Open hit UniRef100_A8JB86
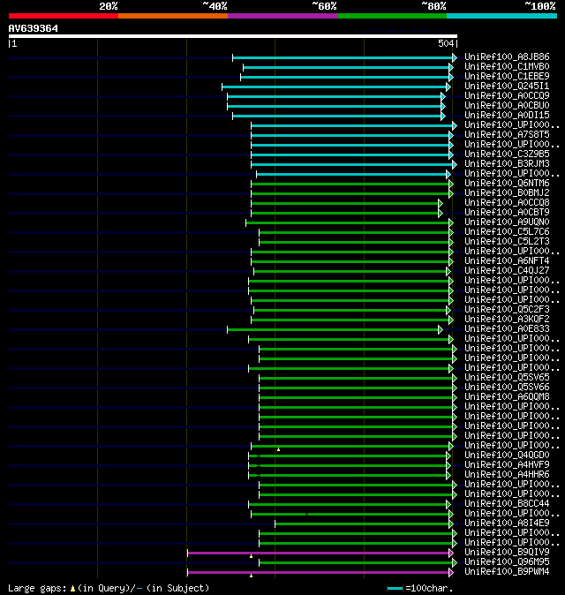 click(x=507, y=56)
